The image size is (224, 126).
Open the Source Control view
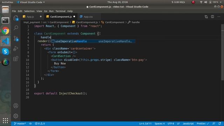pos(16,38)
